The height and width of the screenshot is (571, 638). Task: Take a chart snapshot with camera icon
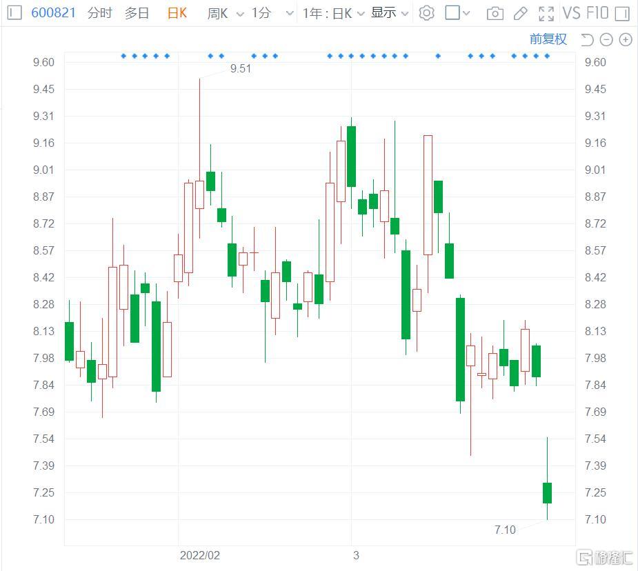495,14
